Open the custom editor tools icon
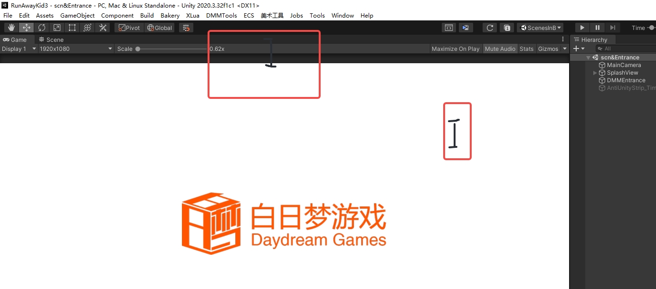The height and width of the screenshot is (289, 656). tap(103, 28)
